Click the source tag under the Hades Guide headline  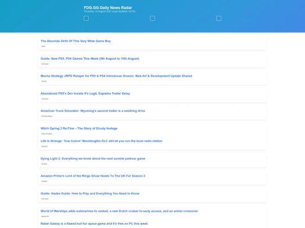[45, 199]
